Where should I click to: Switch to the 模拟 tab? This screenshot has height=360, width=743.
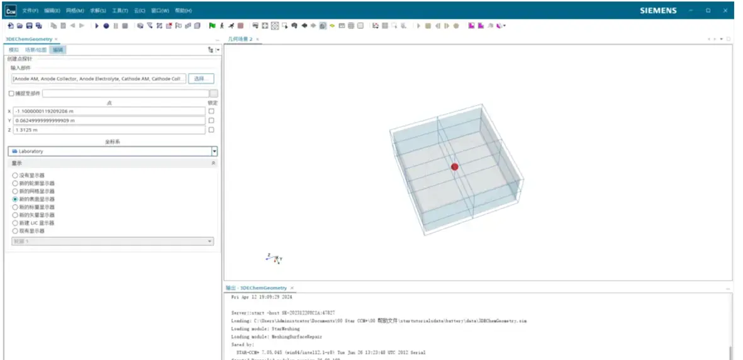click(14, 50)
